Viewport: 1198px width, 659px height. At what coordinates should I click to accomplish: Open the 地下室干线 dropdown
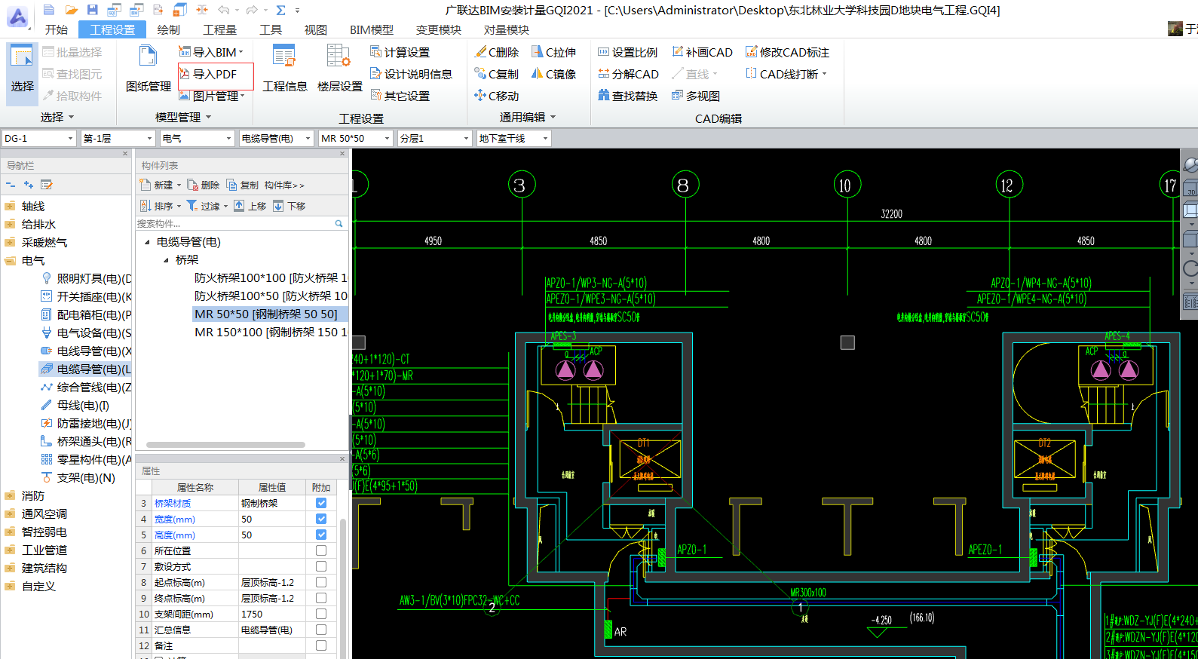(x=513, y=138)
